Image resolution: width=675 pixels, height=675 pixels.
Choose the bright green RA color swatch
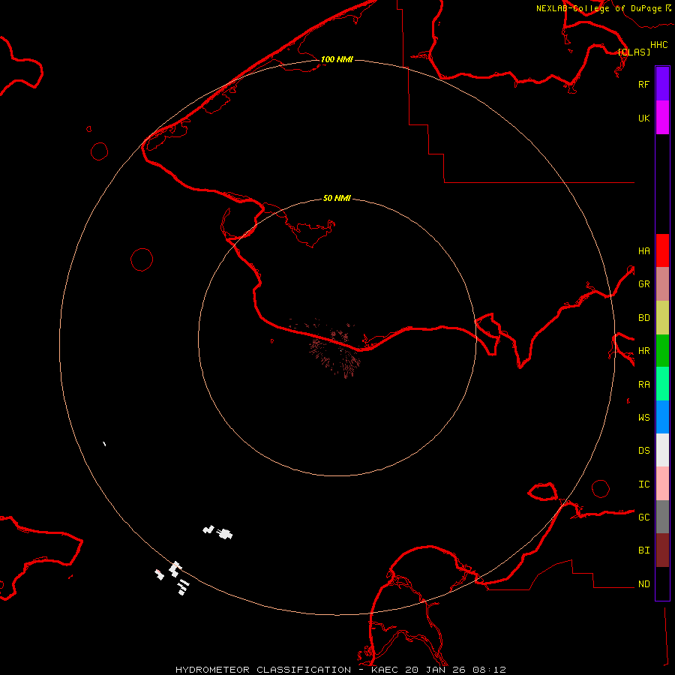[x=662, y=383]
